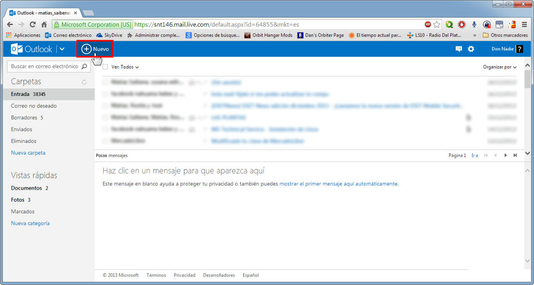Open the Aplicaciones bookmark
The width and height of the screenshot is (534, 285).
click(x=23, y=35)
